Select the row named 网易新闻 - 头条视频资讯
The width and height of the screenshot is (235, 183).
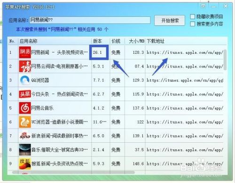[116, 52]
